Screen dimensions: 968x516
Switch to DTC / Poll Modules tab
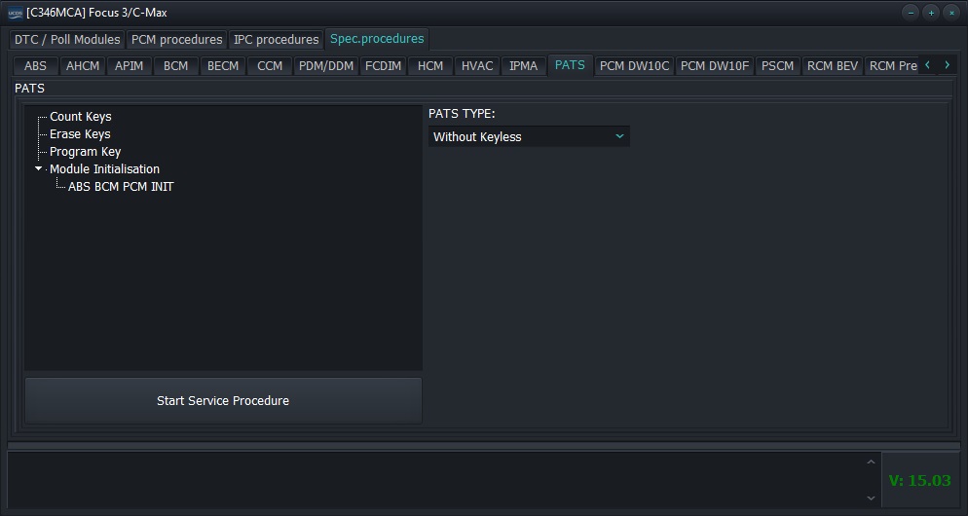(x=67, y=40)
